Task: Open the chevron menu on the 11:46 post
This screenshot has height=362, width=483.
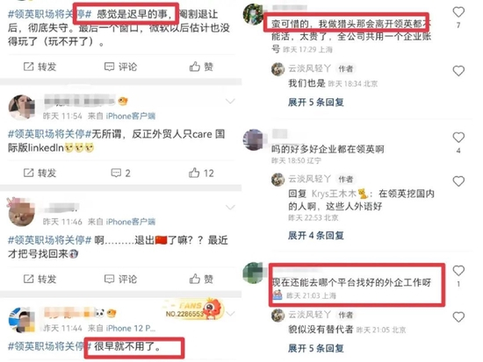Action: pyautogui.click(x=230, y=208)
